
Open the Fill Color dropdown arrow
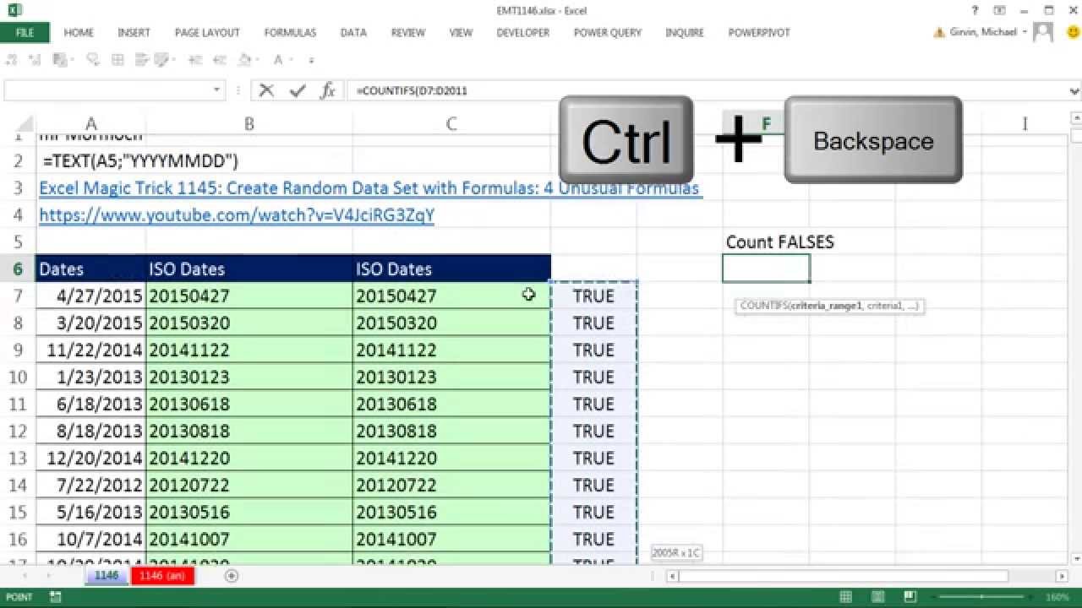point(257,61)
